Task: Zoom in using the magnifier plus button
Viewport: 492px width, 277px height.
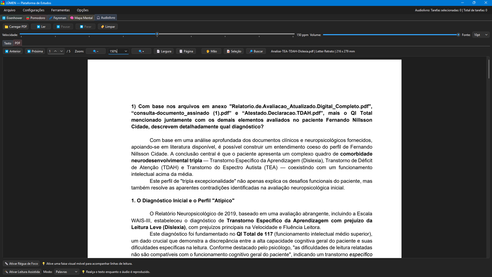Action: pos(141,51)
